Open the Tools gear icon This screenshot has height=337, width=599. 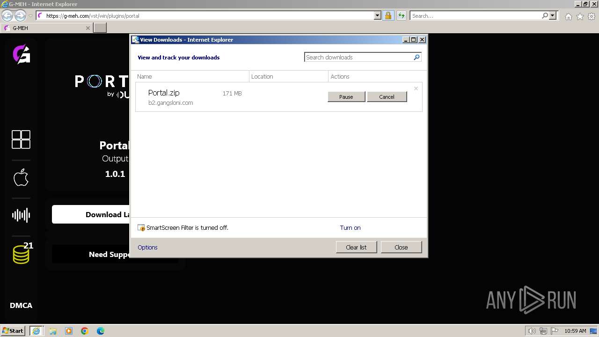click(592, 16)
